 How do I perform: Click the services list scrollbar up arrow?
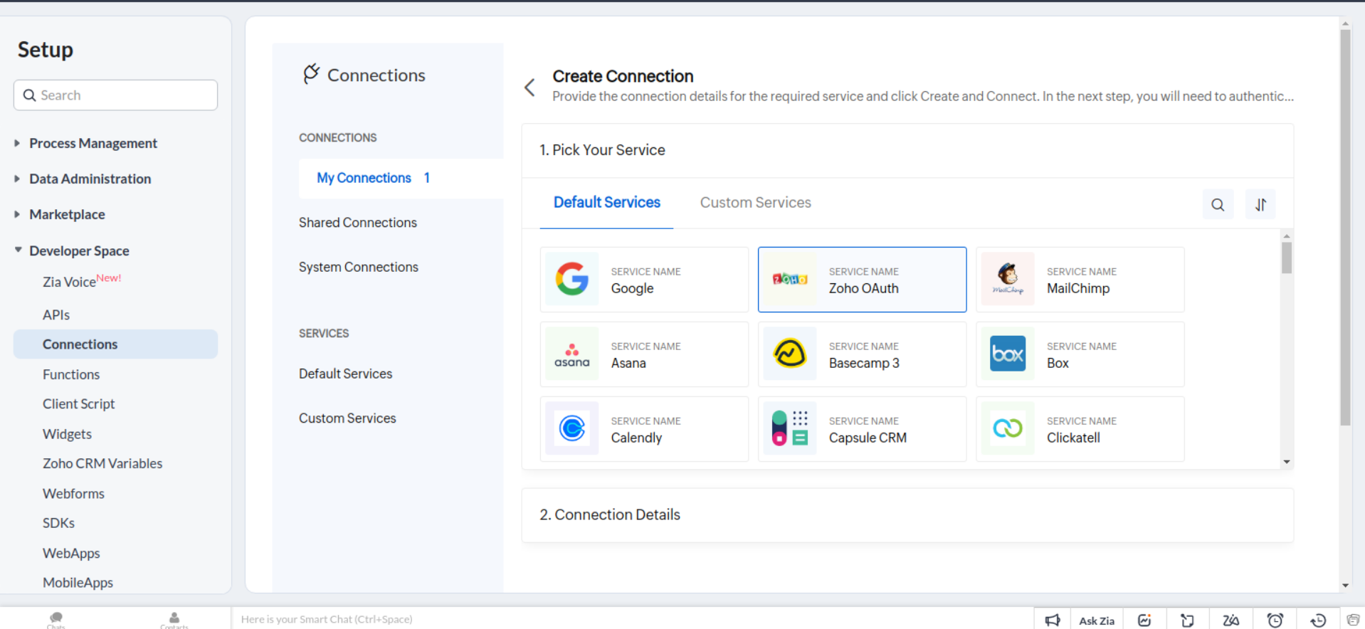[x=1287, y=236]
